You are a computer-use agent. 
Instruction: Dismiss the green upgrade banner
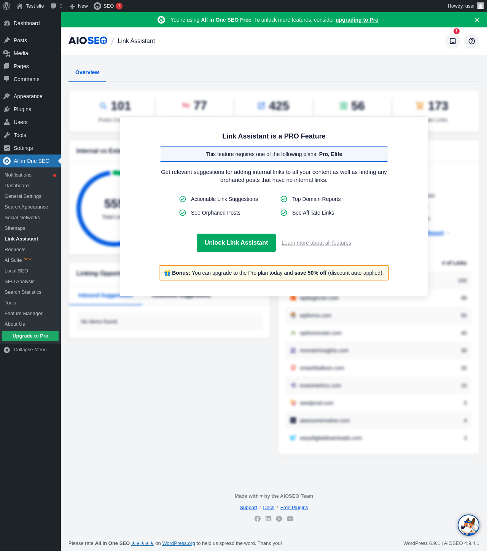coord(477,20)
